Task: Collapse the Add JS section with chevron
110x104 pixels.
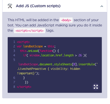Action: [x=102, y=6]
